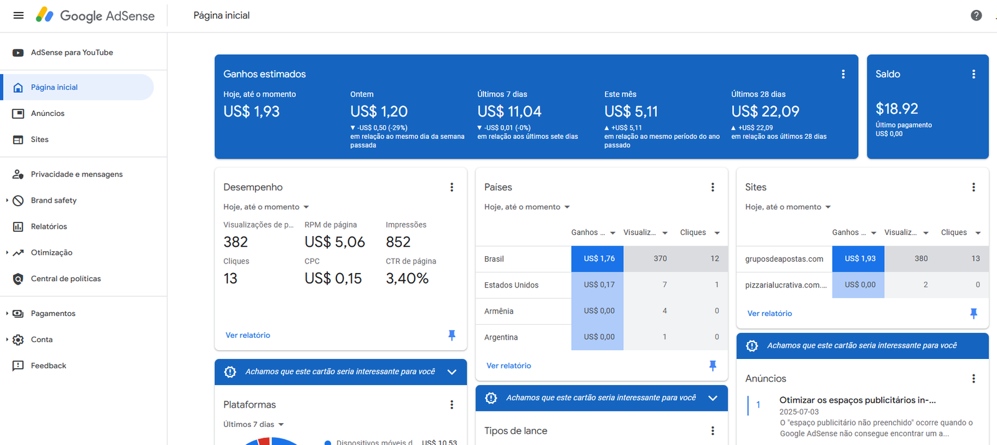The width and height of the screenshot is (997, 445).
Task: Click the Armênia country row
Action: click(x=601, y=311)
